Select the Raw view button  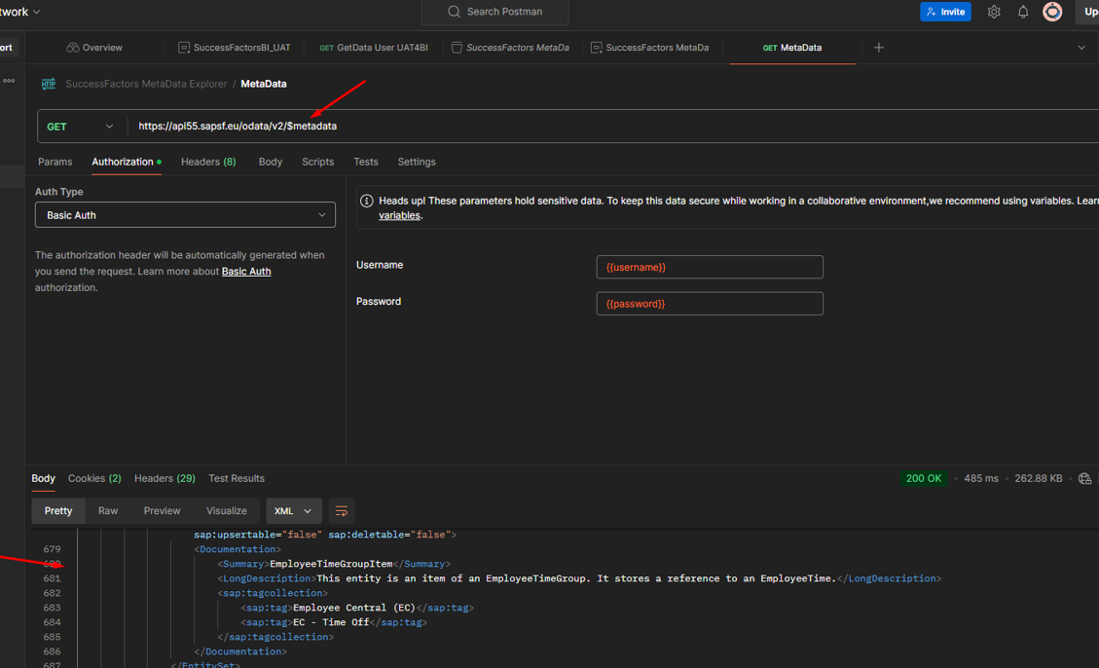pyautogui.click(x=108, y=511)
